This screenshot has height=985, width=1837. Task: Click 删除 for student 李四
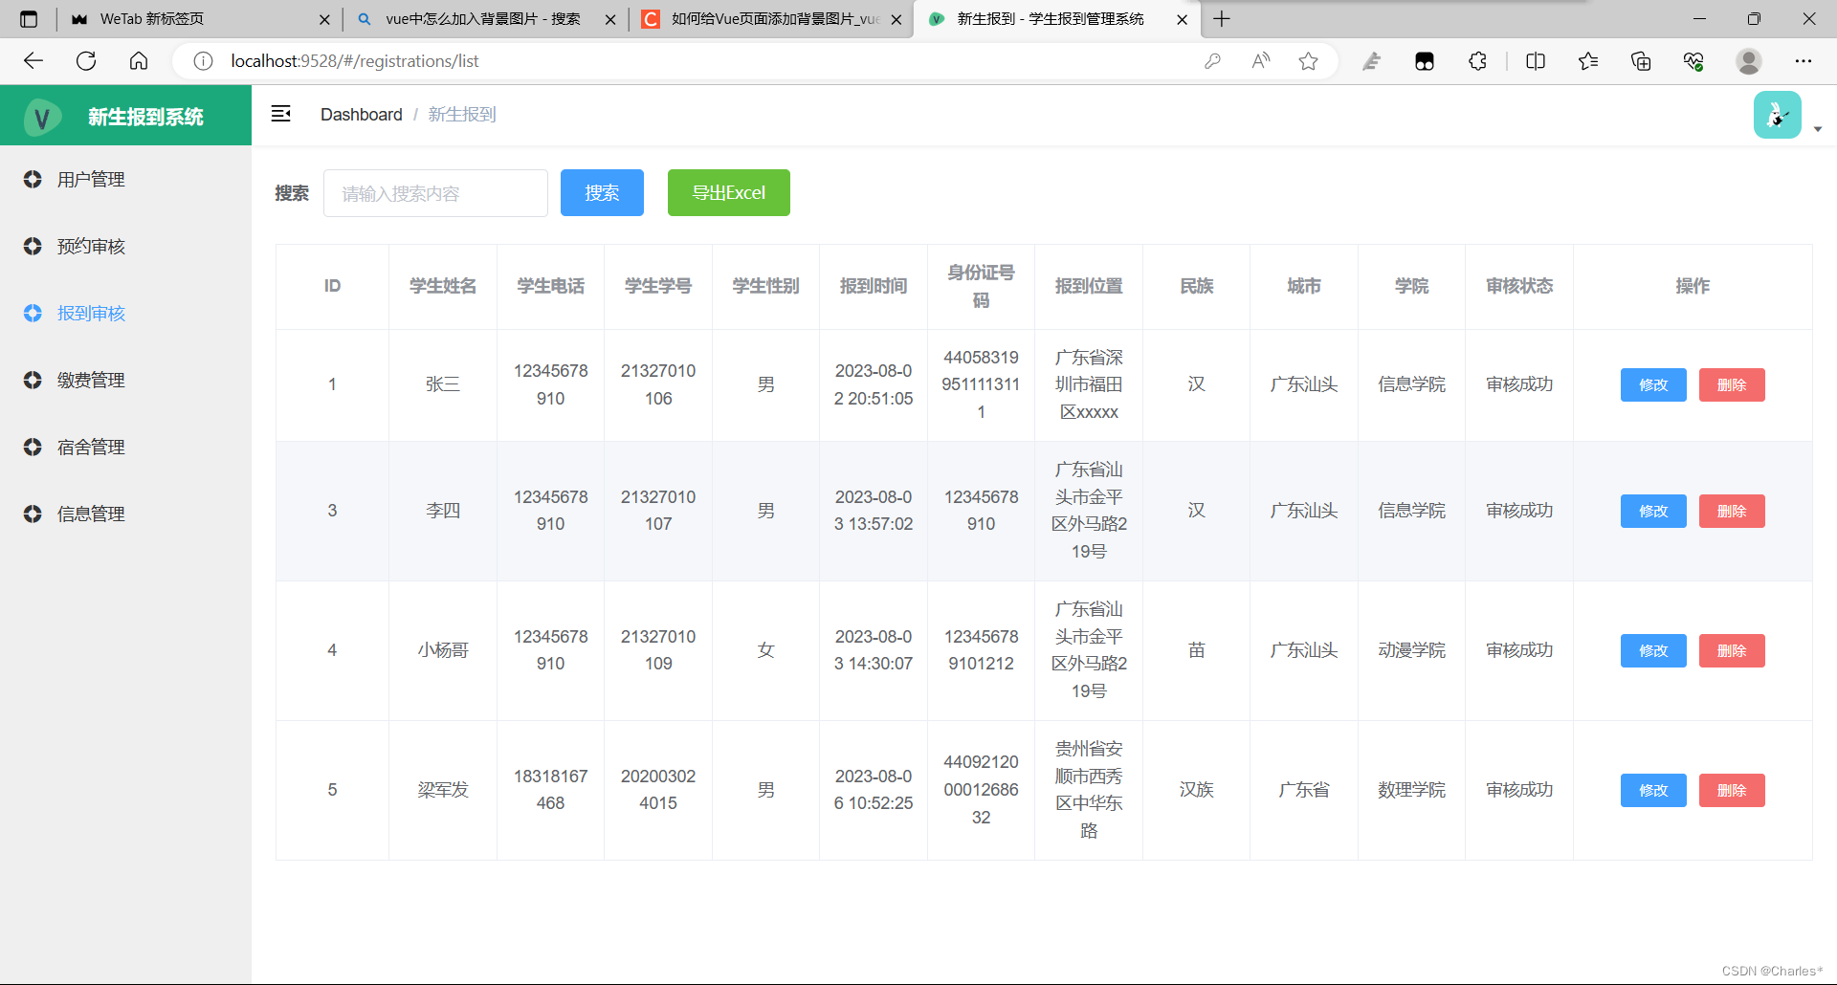point(1732,511)
